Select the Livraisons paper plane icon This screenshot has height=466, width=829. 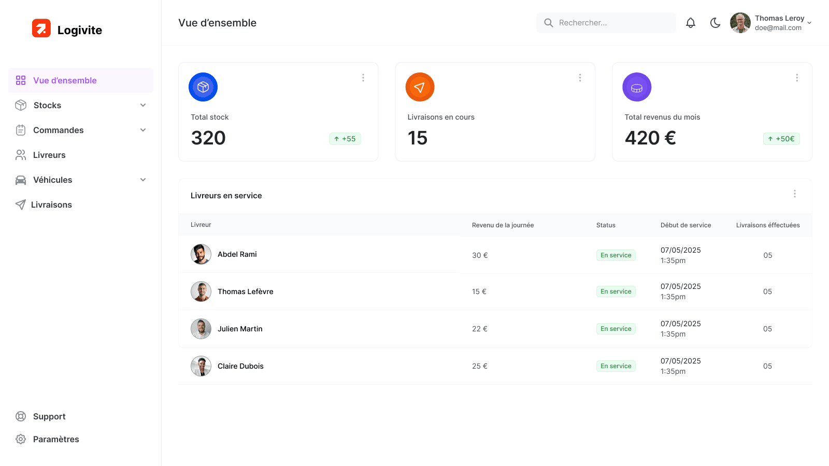tap(21, 205)
